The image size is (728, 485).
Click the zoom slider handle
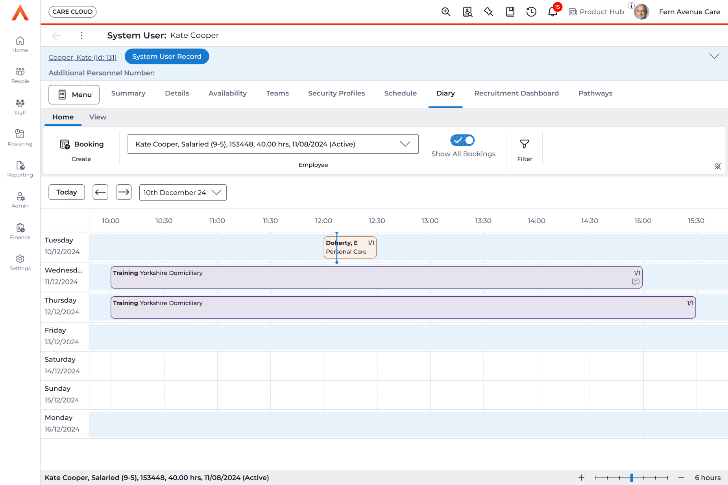pyautogui.click(x=632, y=478)
